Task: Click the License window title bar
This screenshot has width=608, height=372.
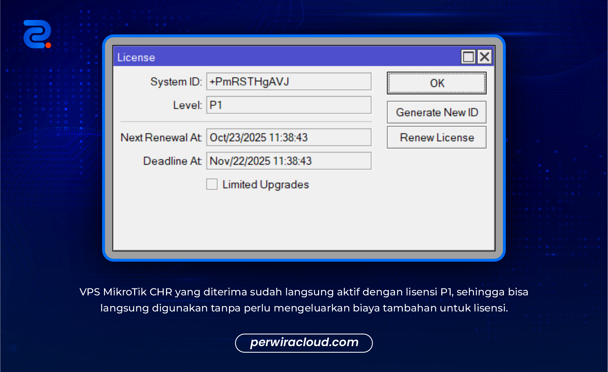Action: (x=280, y=57)
